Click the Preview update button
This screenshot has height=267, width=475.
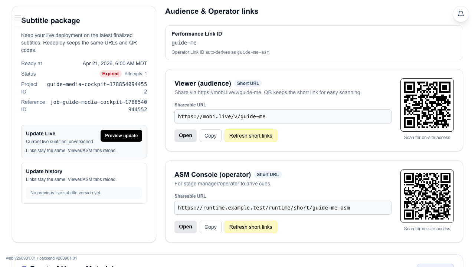121,136
